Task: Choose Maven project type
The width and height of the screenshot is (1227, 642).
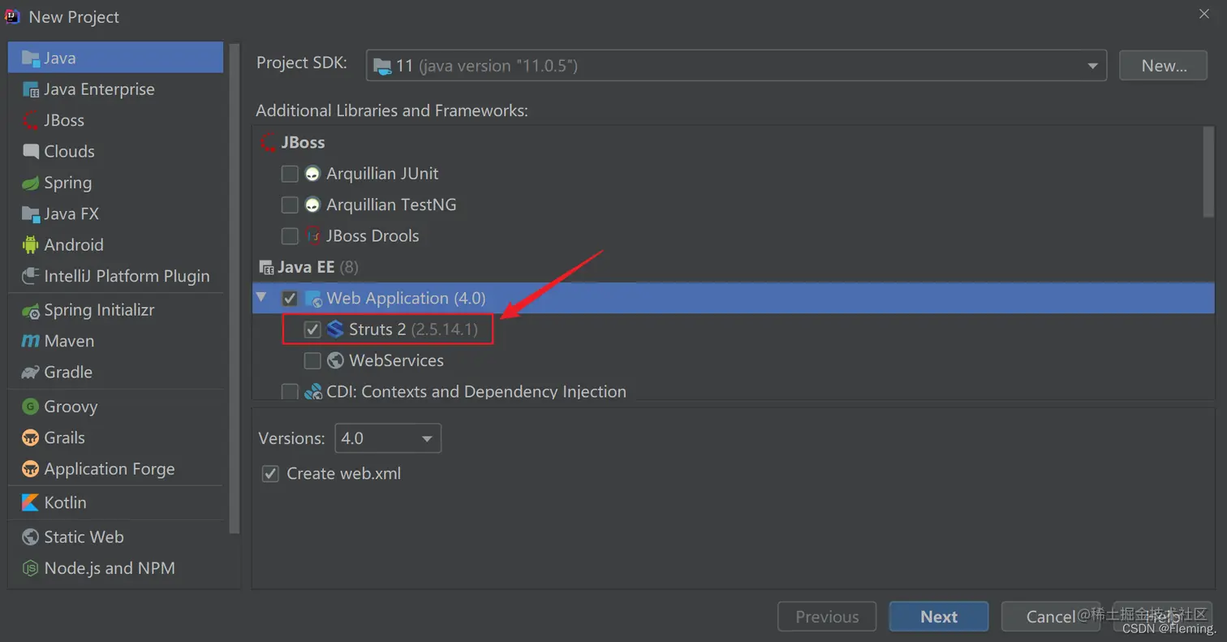Action: pyautogui.click(x=115, y=341)
